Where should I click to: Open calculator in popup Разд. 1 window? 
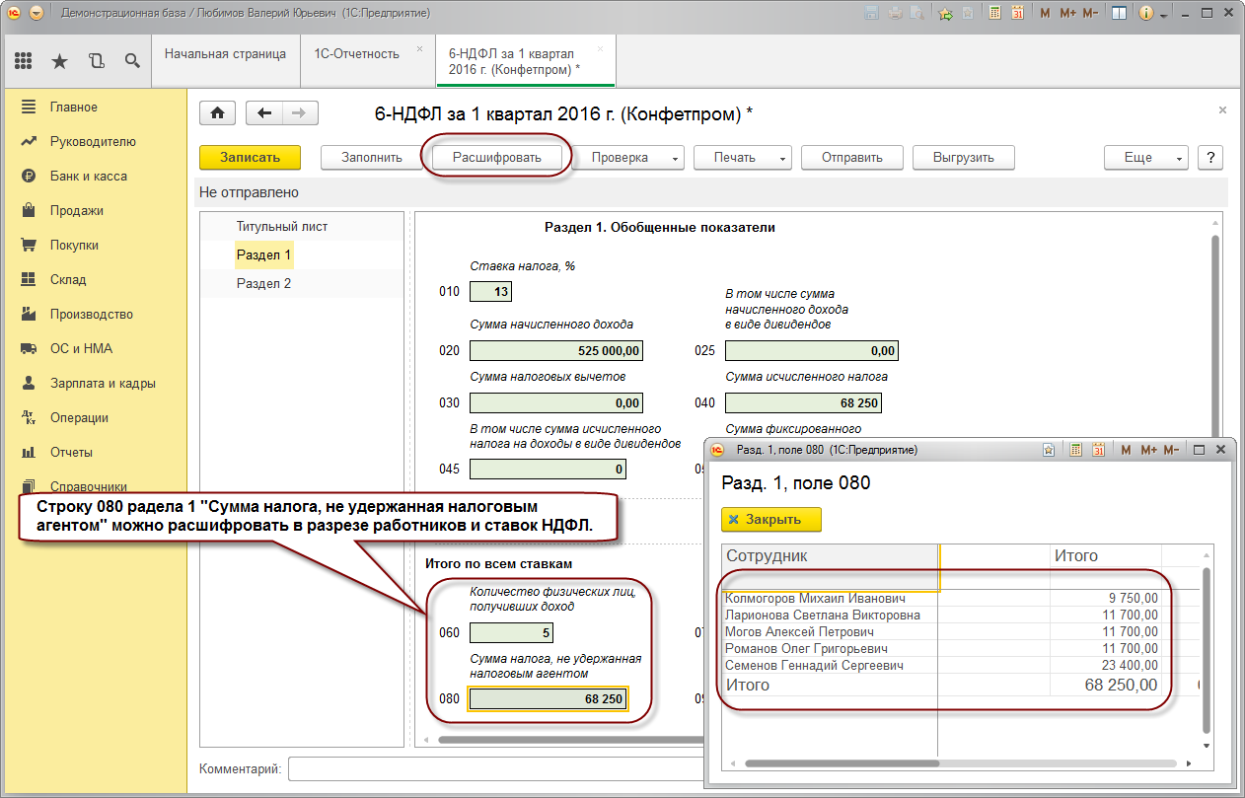pos(1075,450)
